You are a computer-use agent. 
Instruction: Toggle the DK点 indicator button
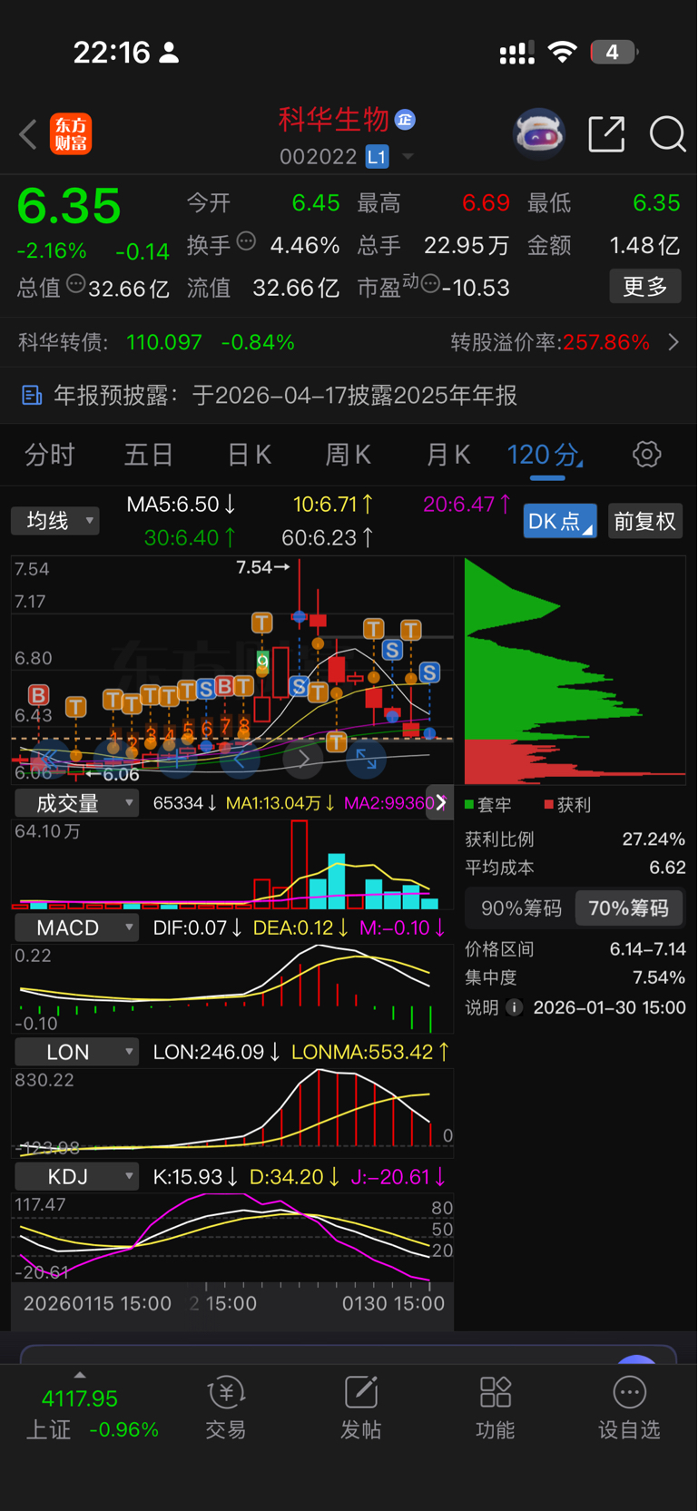560,521
